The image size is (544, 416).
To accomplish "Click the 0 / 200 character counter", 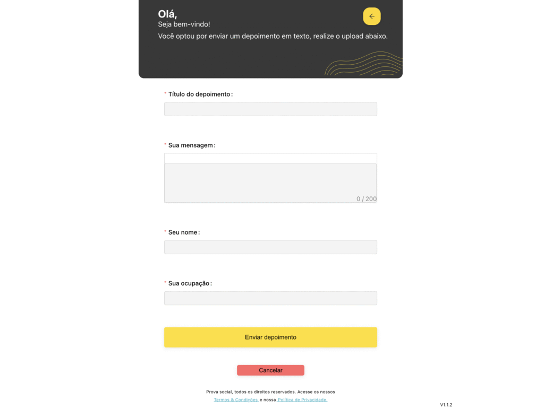I will pos(367,199).
